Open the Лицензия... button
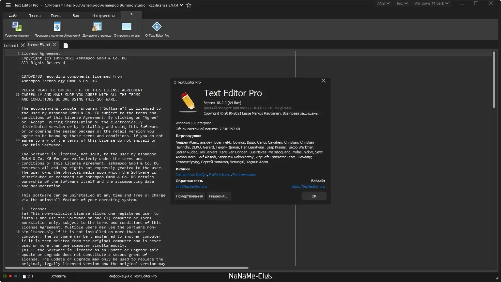This screenshot has height=282, width=501. (219, 196)
